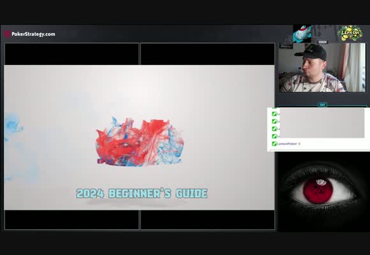Click the red and blue paint splash
This screenshot has width=370, height=255.
tap(140, 142)
